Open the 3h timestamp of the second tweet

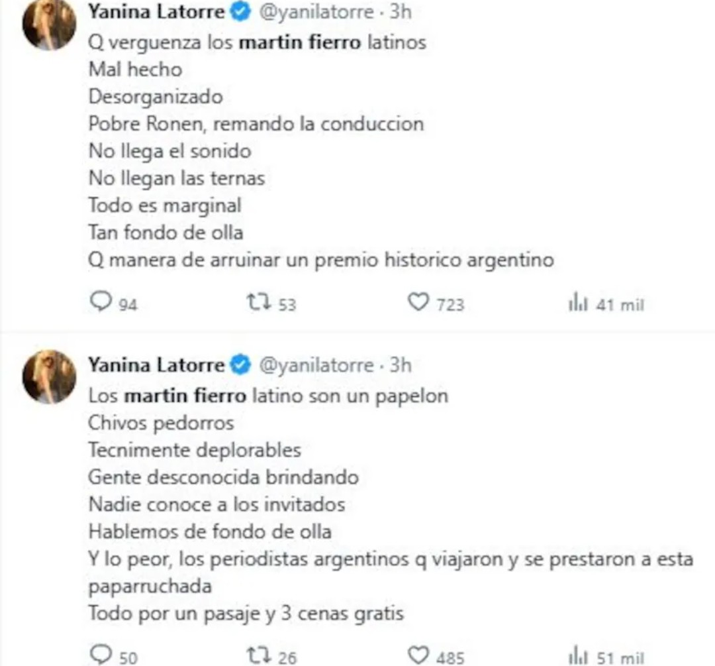click(x=401, y=364)
